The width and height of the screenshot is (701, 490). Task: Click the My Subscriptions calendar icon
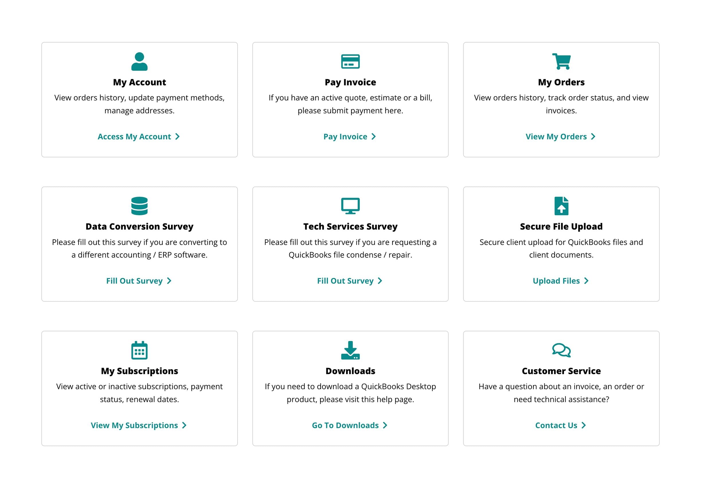139,350
